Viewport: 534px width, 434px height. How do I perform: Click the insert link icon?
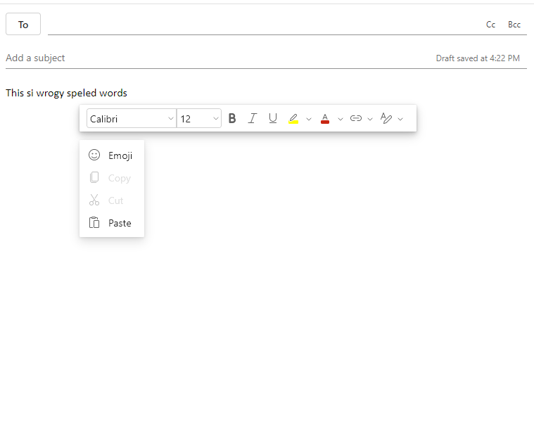pos(355,118)
